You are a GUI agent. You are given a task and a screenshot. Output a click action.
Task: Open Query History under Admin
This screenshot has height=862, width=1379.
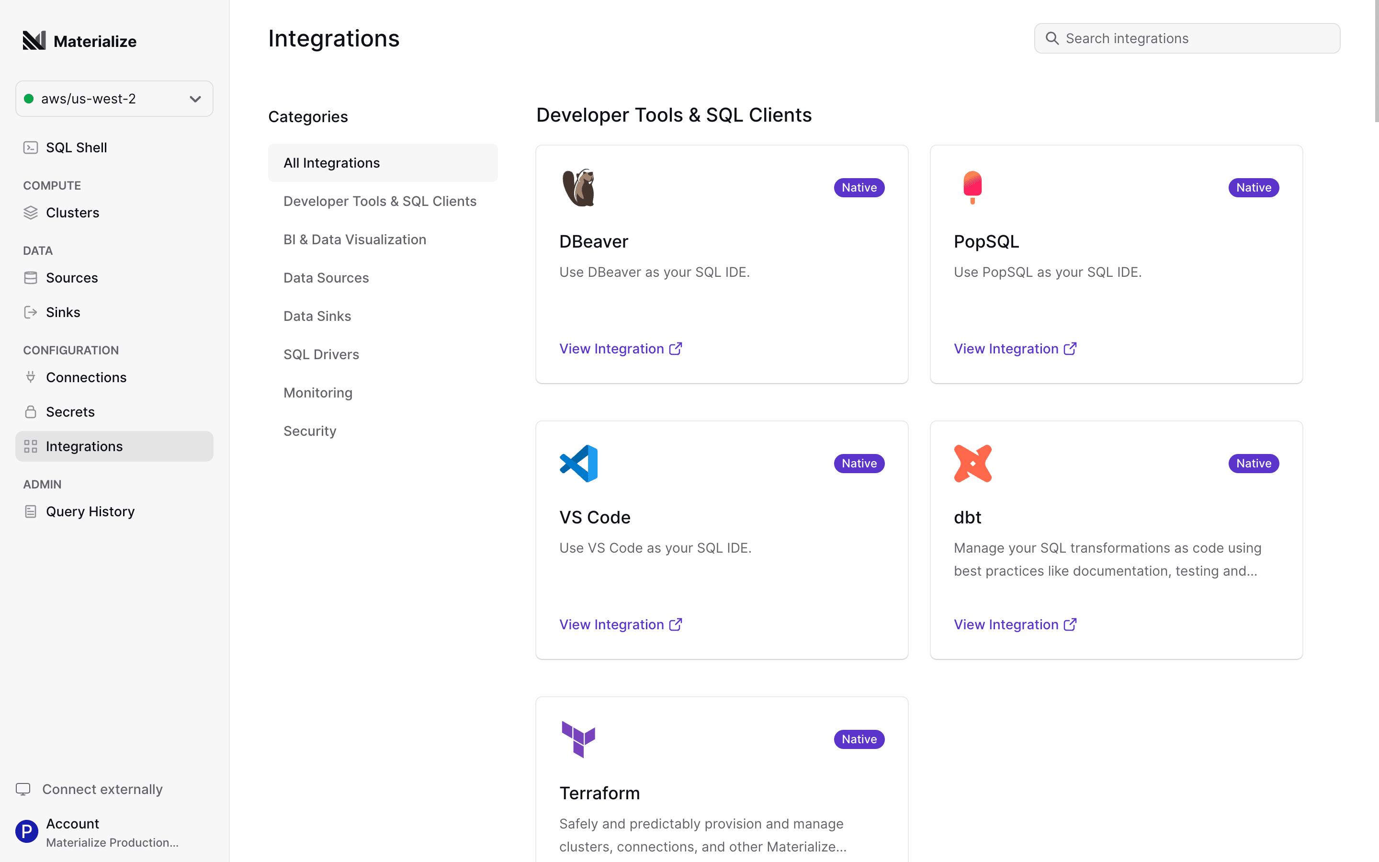114,511
